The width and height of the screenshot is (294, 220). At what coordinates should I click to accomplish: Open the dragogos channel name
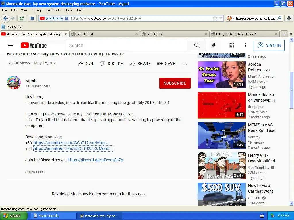click(255, 107)
